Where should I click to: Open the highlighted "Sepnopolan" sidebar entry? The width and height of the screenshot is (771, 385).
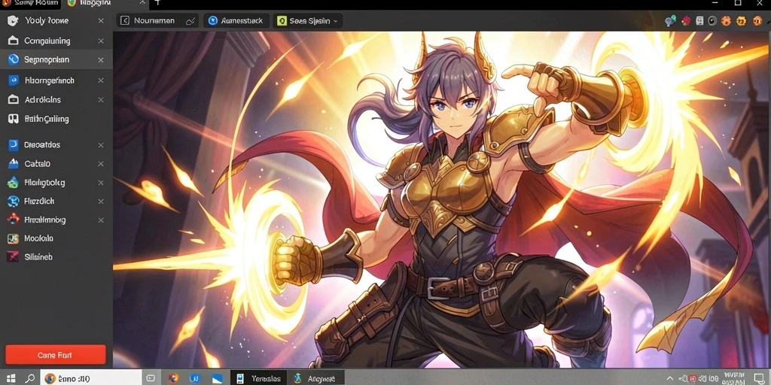[x=56, y=60]
